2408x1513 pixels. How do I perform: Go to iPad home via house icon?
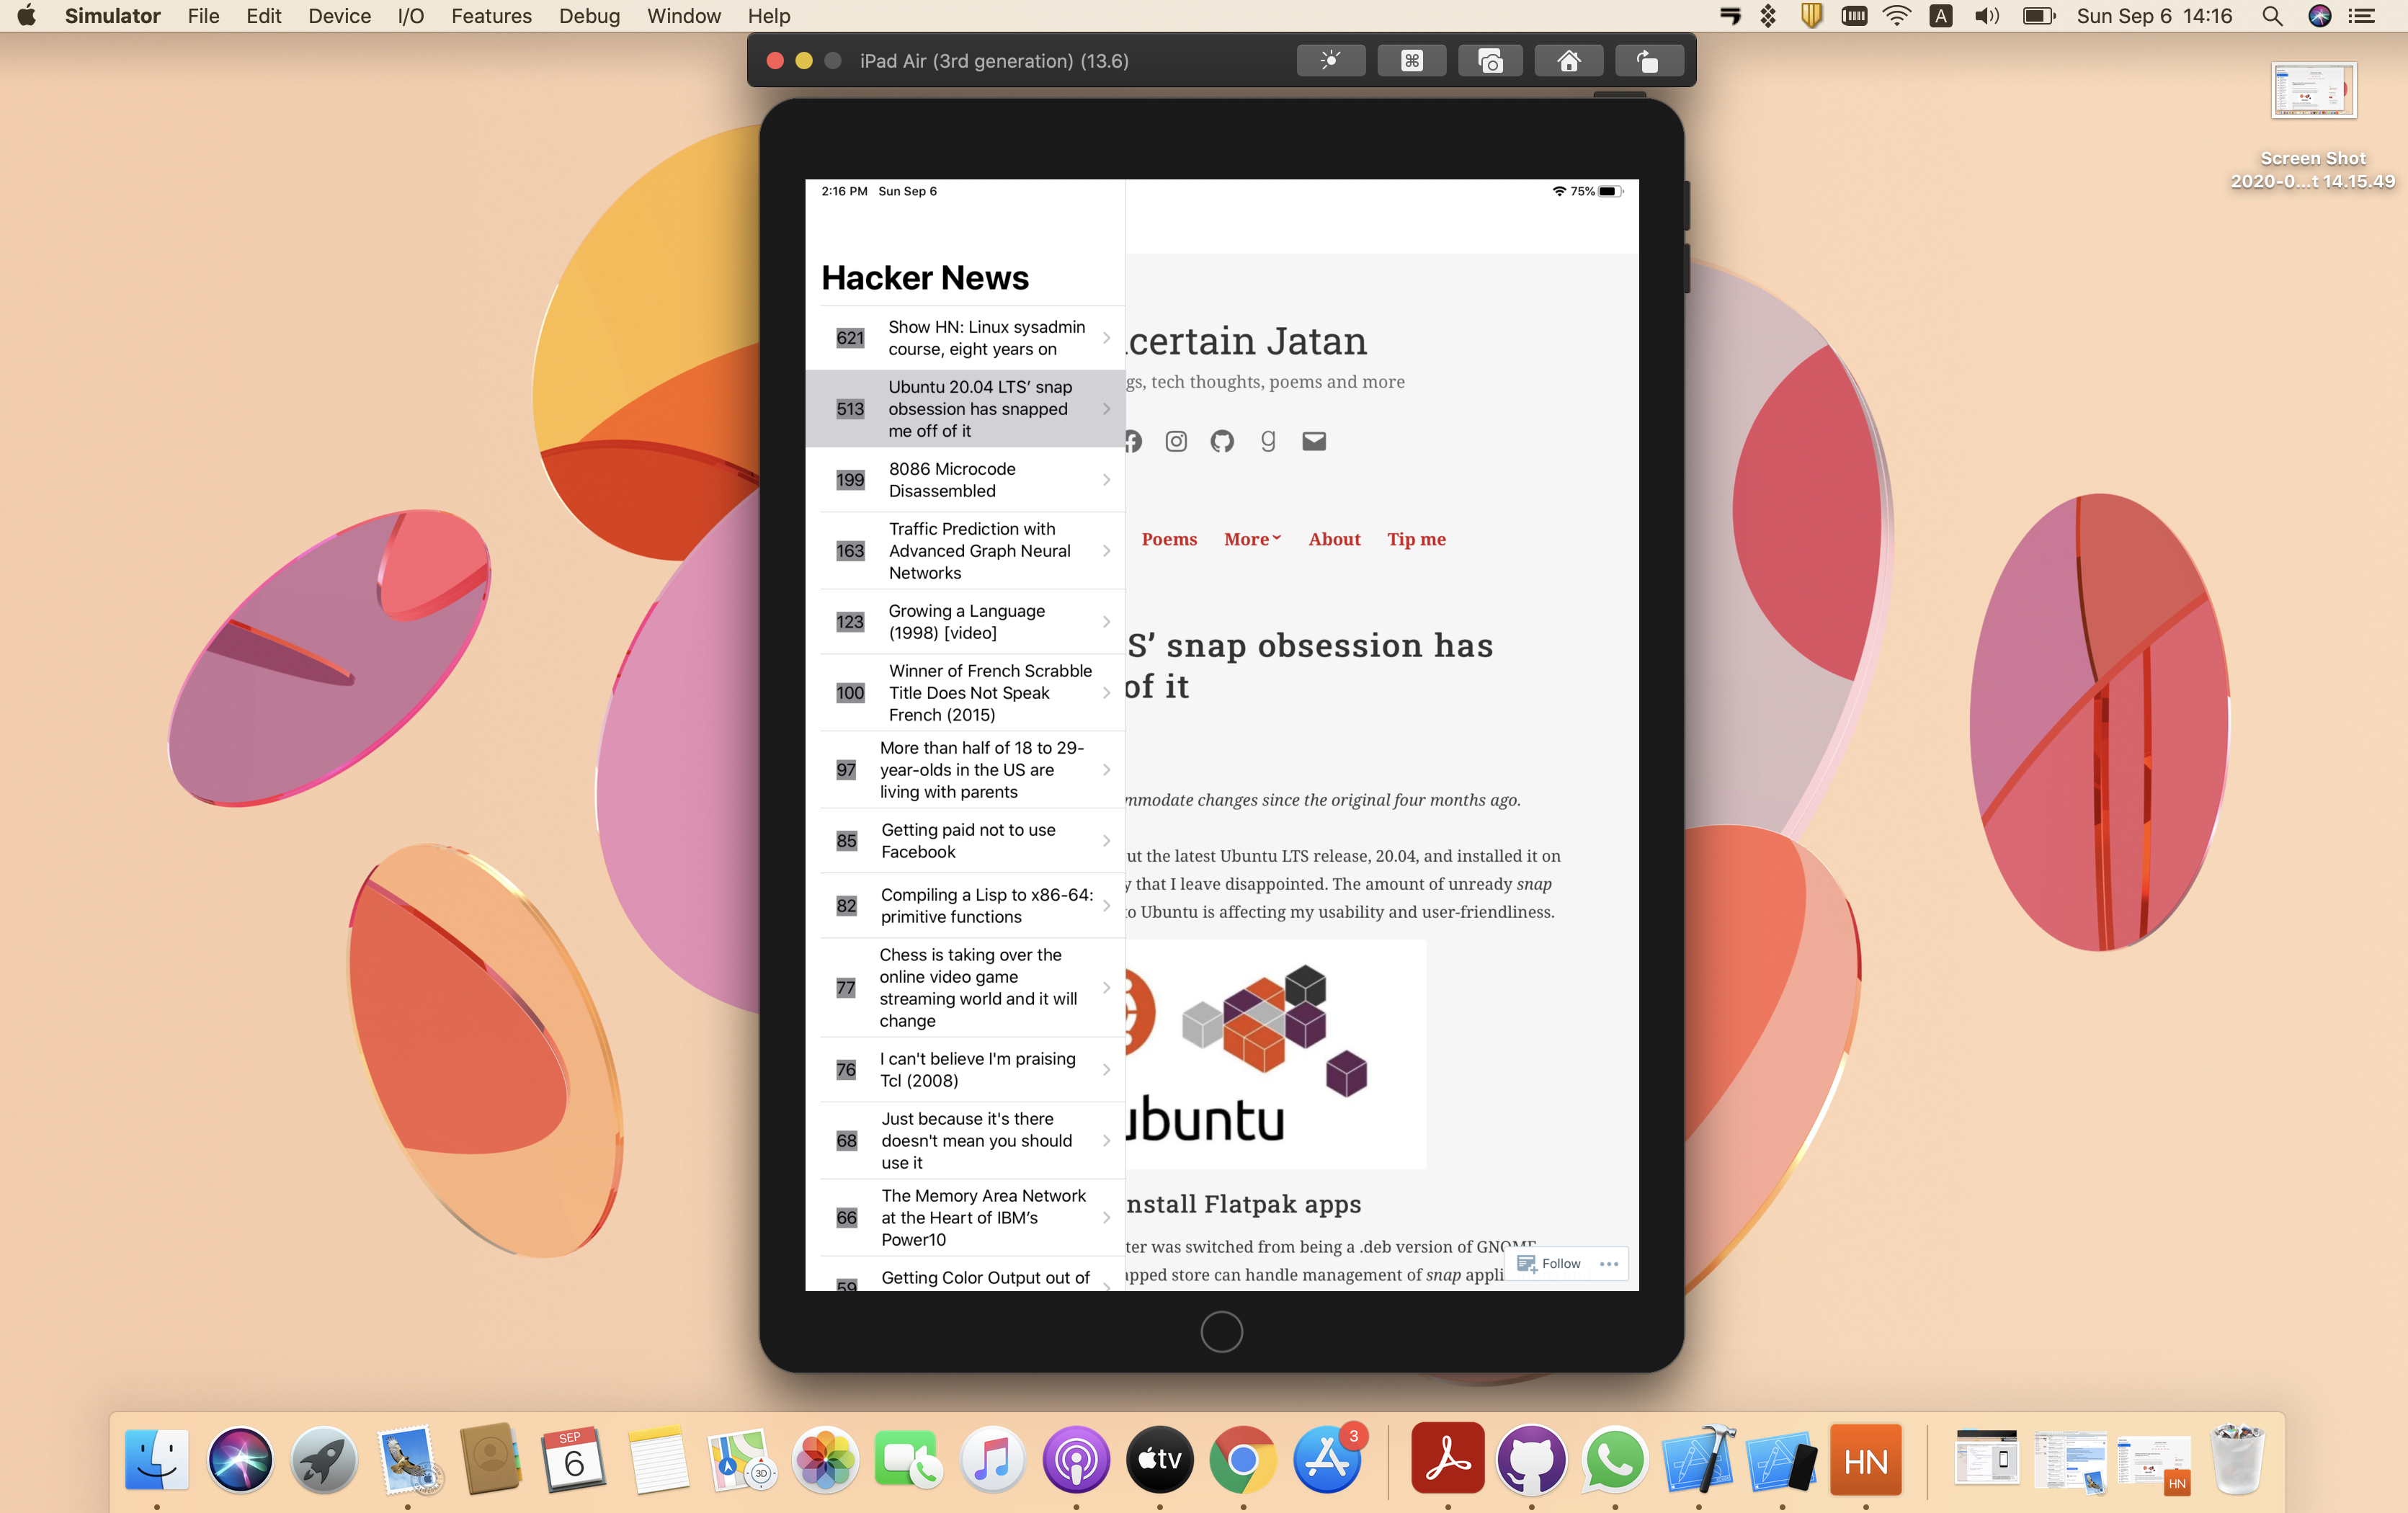(1568, 61)
